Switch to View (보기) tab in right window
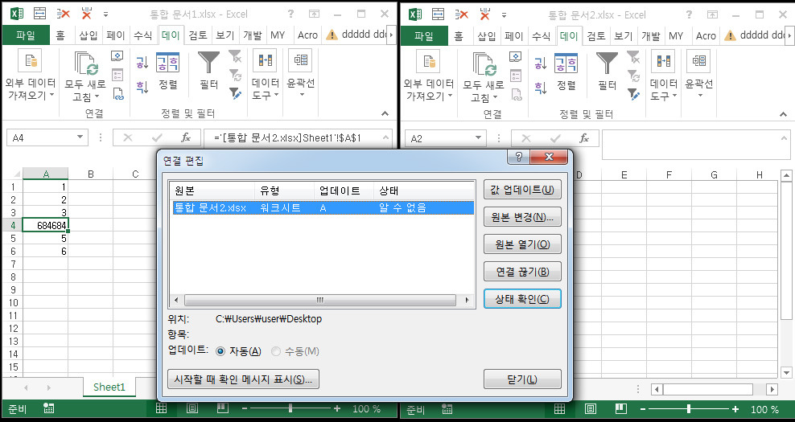Screen dimensions: 795x422 (x=623, y=36)
